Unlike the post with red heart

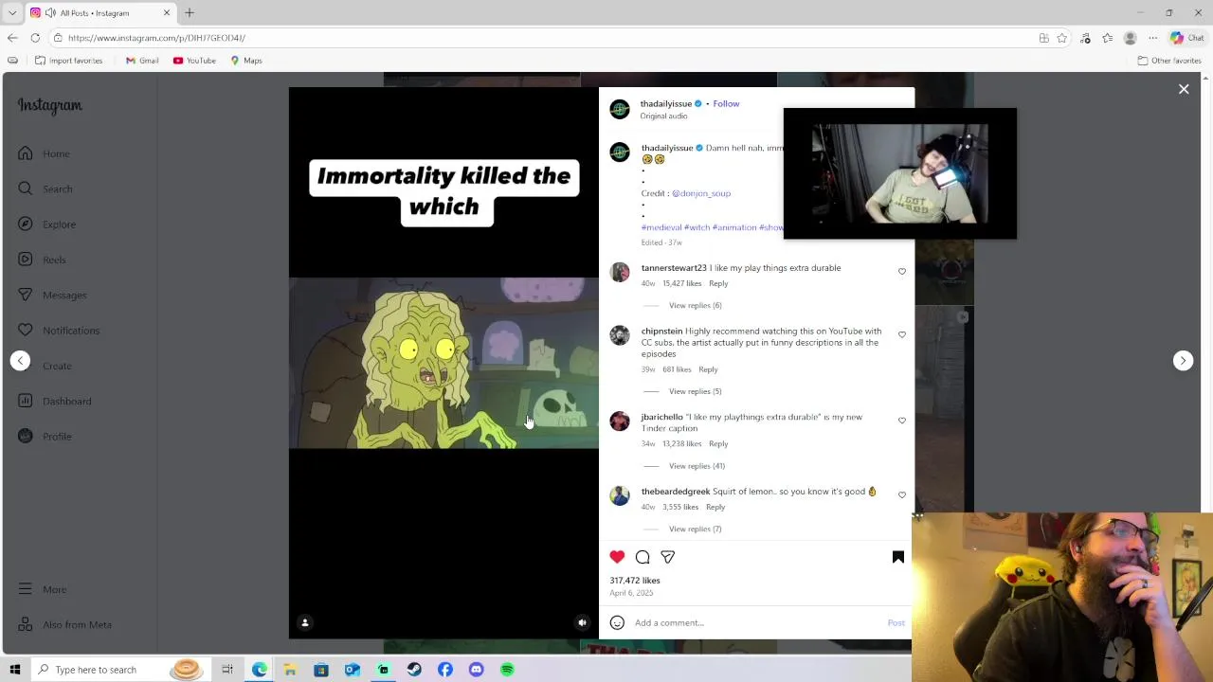617,557
